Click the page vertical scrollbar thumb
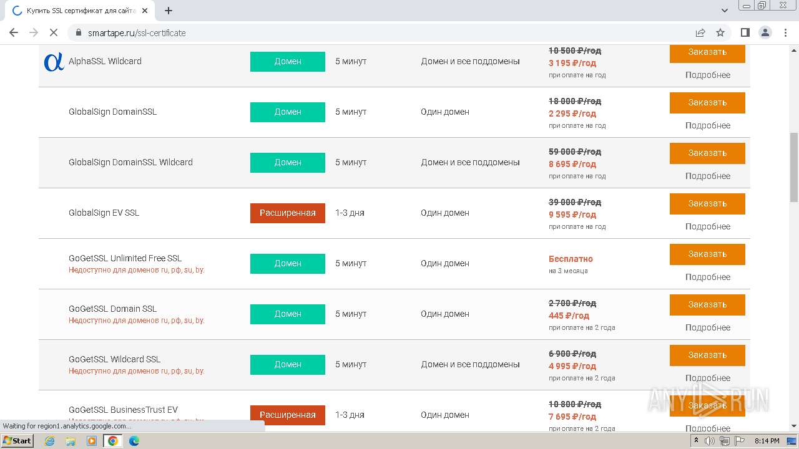 tap(794, 167)
